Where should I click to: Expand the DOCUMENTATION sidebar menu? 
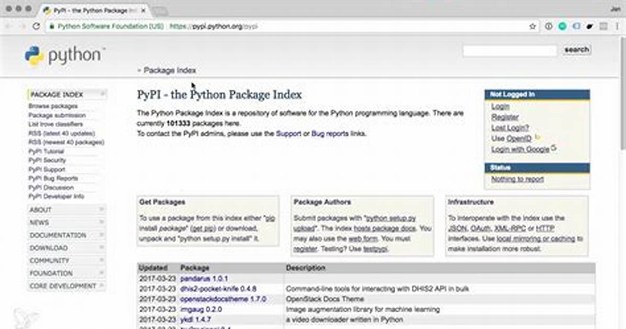point(66,235)
